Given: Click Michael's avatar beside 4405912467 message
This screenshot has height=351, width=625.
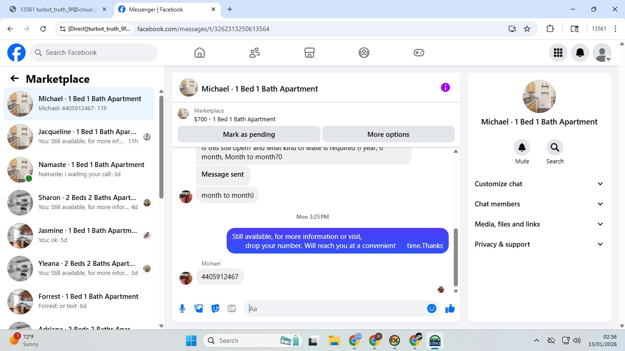Looking at the screenshot, I should point(186,278).
